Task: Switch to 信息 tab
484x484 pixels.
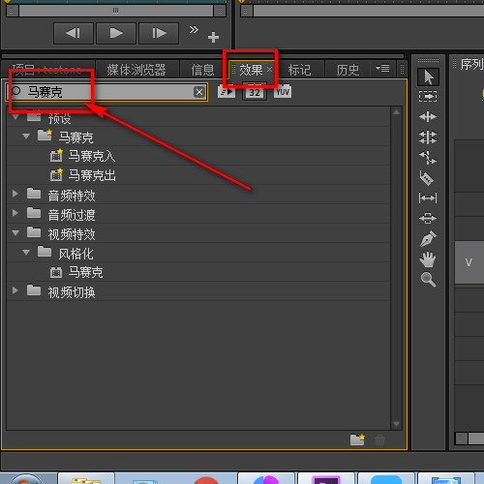Action: point(202,70)
